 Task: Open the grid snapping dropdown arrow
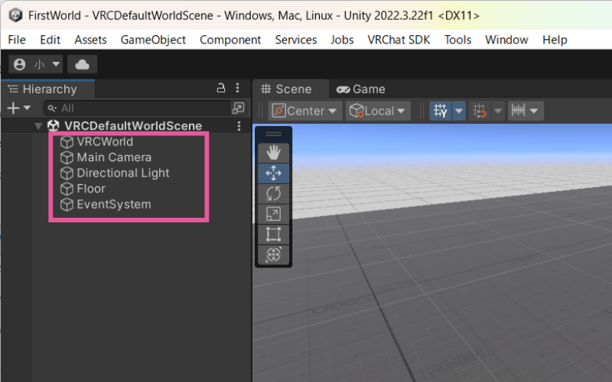tap(498, 111)
